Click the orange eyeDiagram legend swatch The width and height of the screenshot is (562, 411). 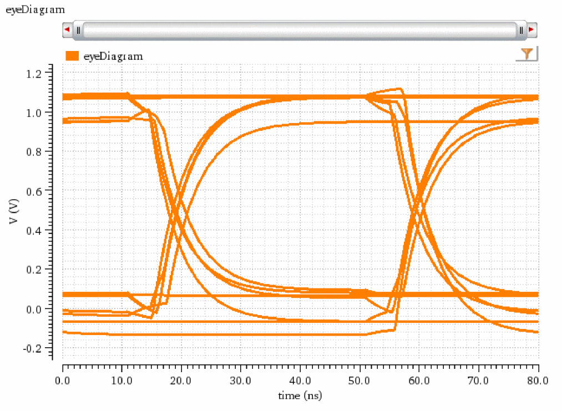coord(72,56)
